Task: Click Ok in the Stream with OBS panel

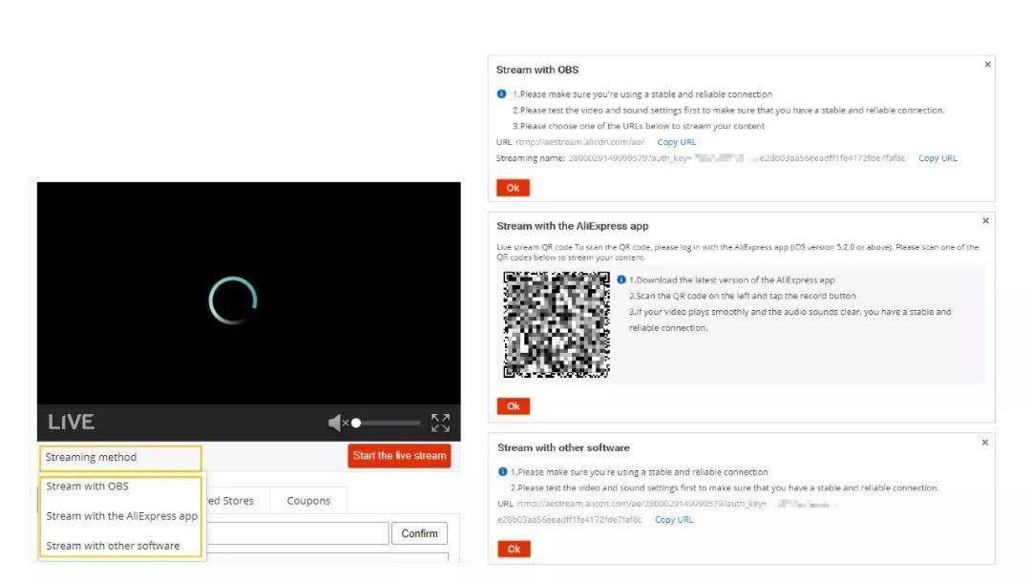Action: [x=513, y=188]
